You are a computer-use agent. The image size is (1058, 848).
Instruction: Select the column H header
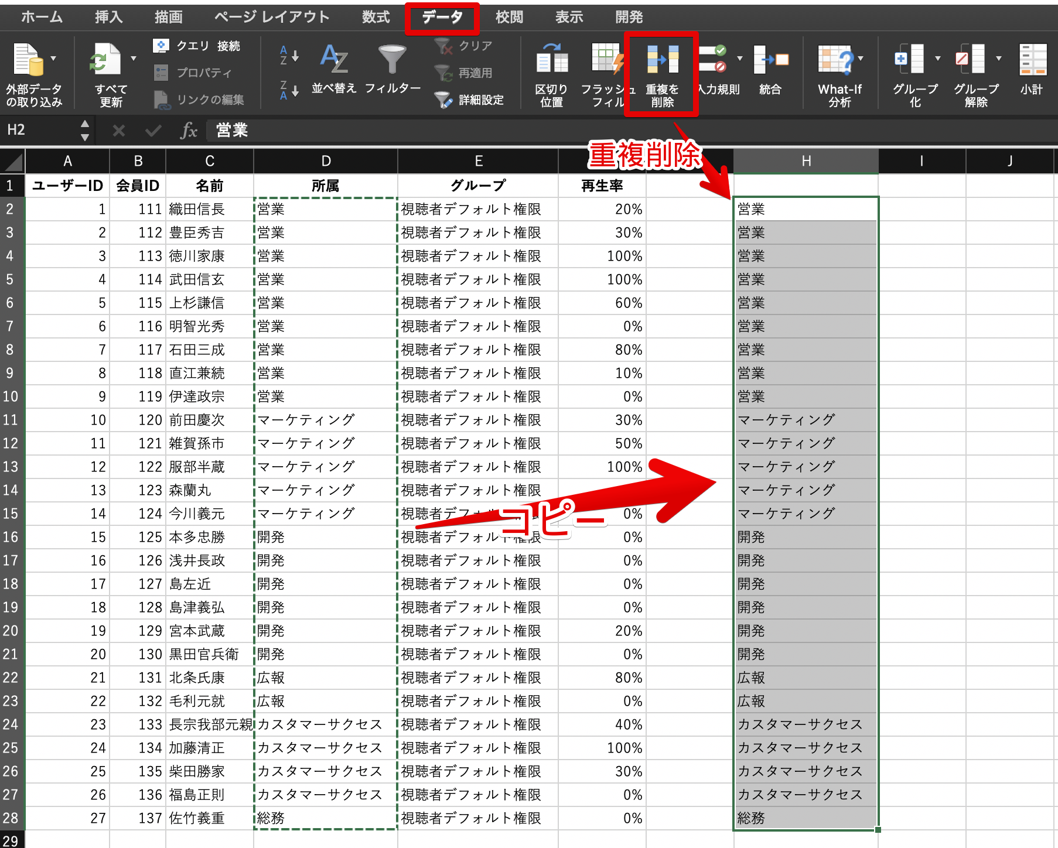click(x=806, y=161)
